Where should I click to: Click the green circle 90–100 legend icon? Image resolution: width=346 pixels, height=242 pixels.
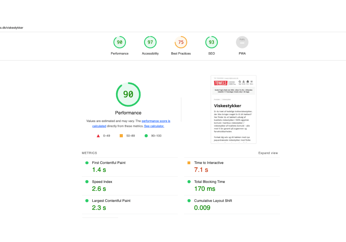pyautogui.click(x=146, y=136)
